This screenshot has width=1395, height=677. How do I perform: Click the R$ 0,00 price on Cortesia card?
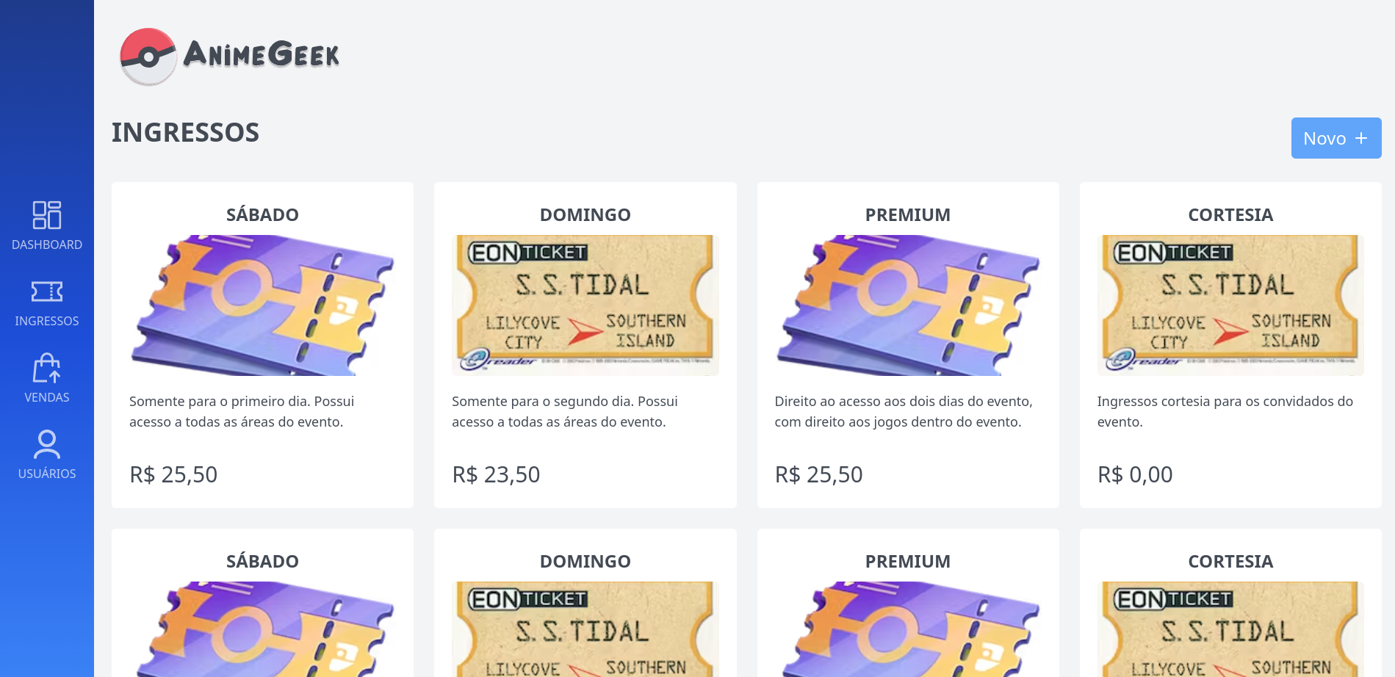(1135, 474)
